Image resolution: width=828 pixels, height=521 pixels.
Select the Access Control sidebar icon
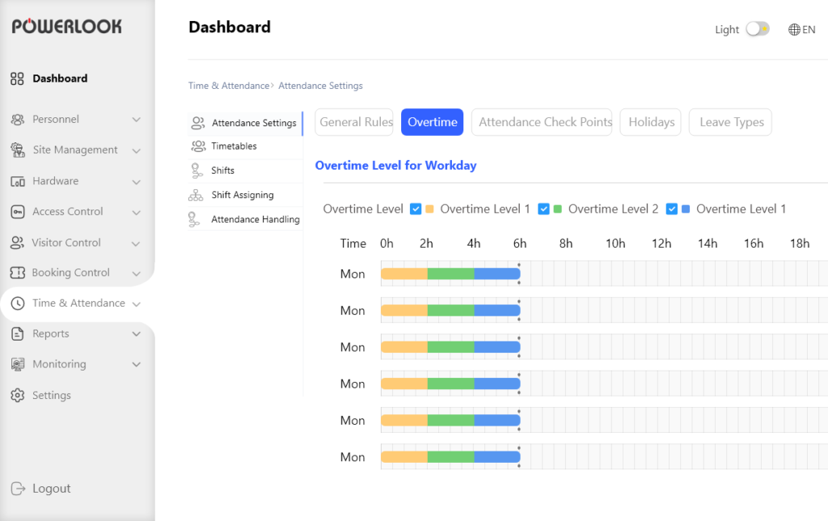coord(17,211)
